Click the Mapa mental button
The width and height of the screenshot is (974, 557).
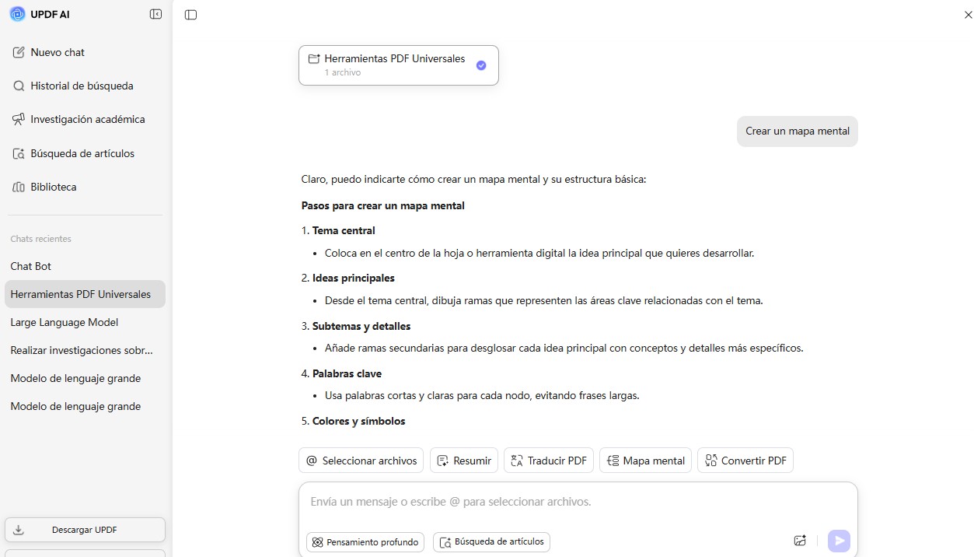point(645,461)
